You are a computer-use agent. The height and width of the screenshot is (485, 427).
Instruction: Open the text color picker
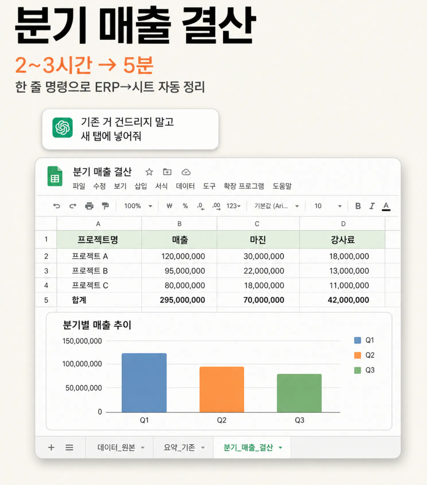point(386,206)
